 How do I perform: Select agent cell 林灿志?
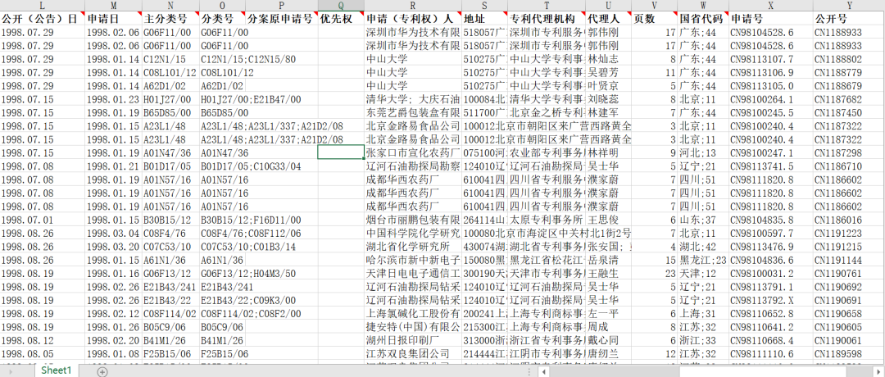point(608,59)
